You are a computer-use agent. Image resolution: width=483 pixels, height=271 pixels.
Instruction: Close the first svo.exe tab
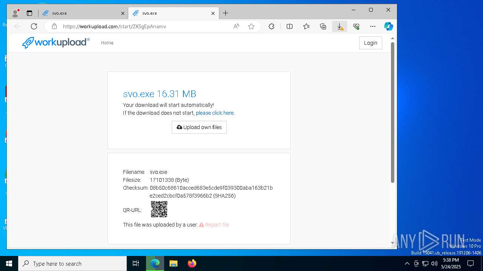tap(123, 13)
